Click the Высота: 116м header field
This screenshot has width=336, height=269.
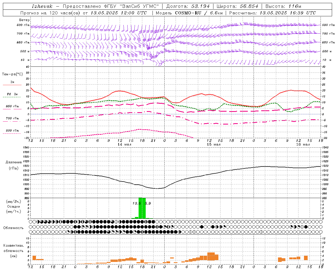[x=283, y=6]
